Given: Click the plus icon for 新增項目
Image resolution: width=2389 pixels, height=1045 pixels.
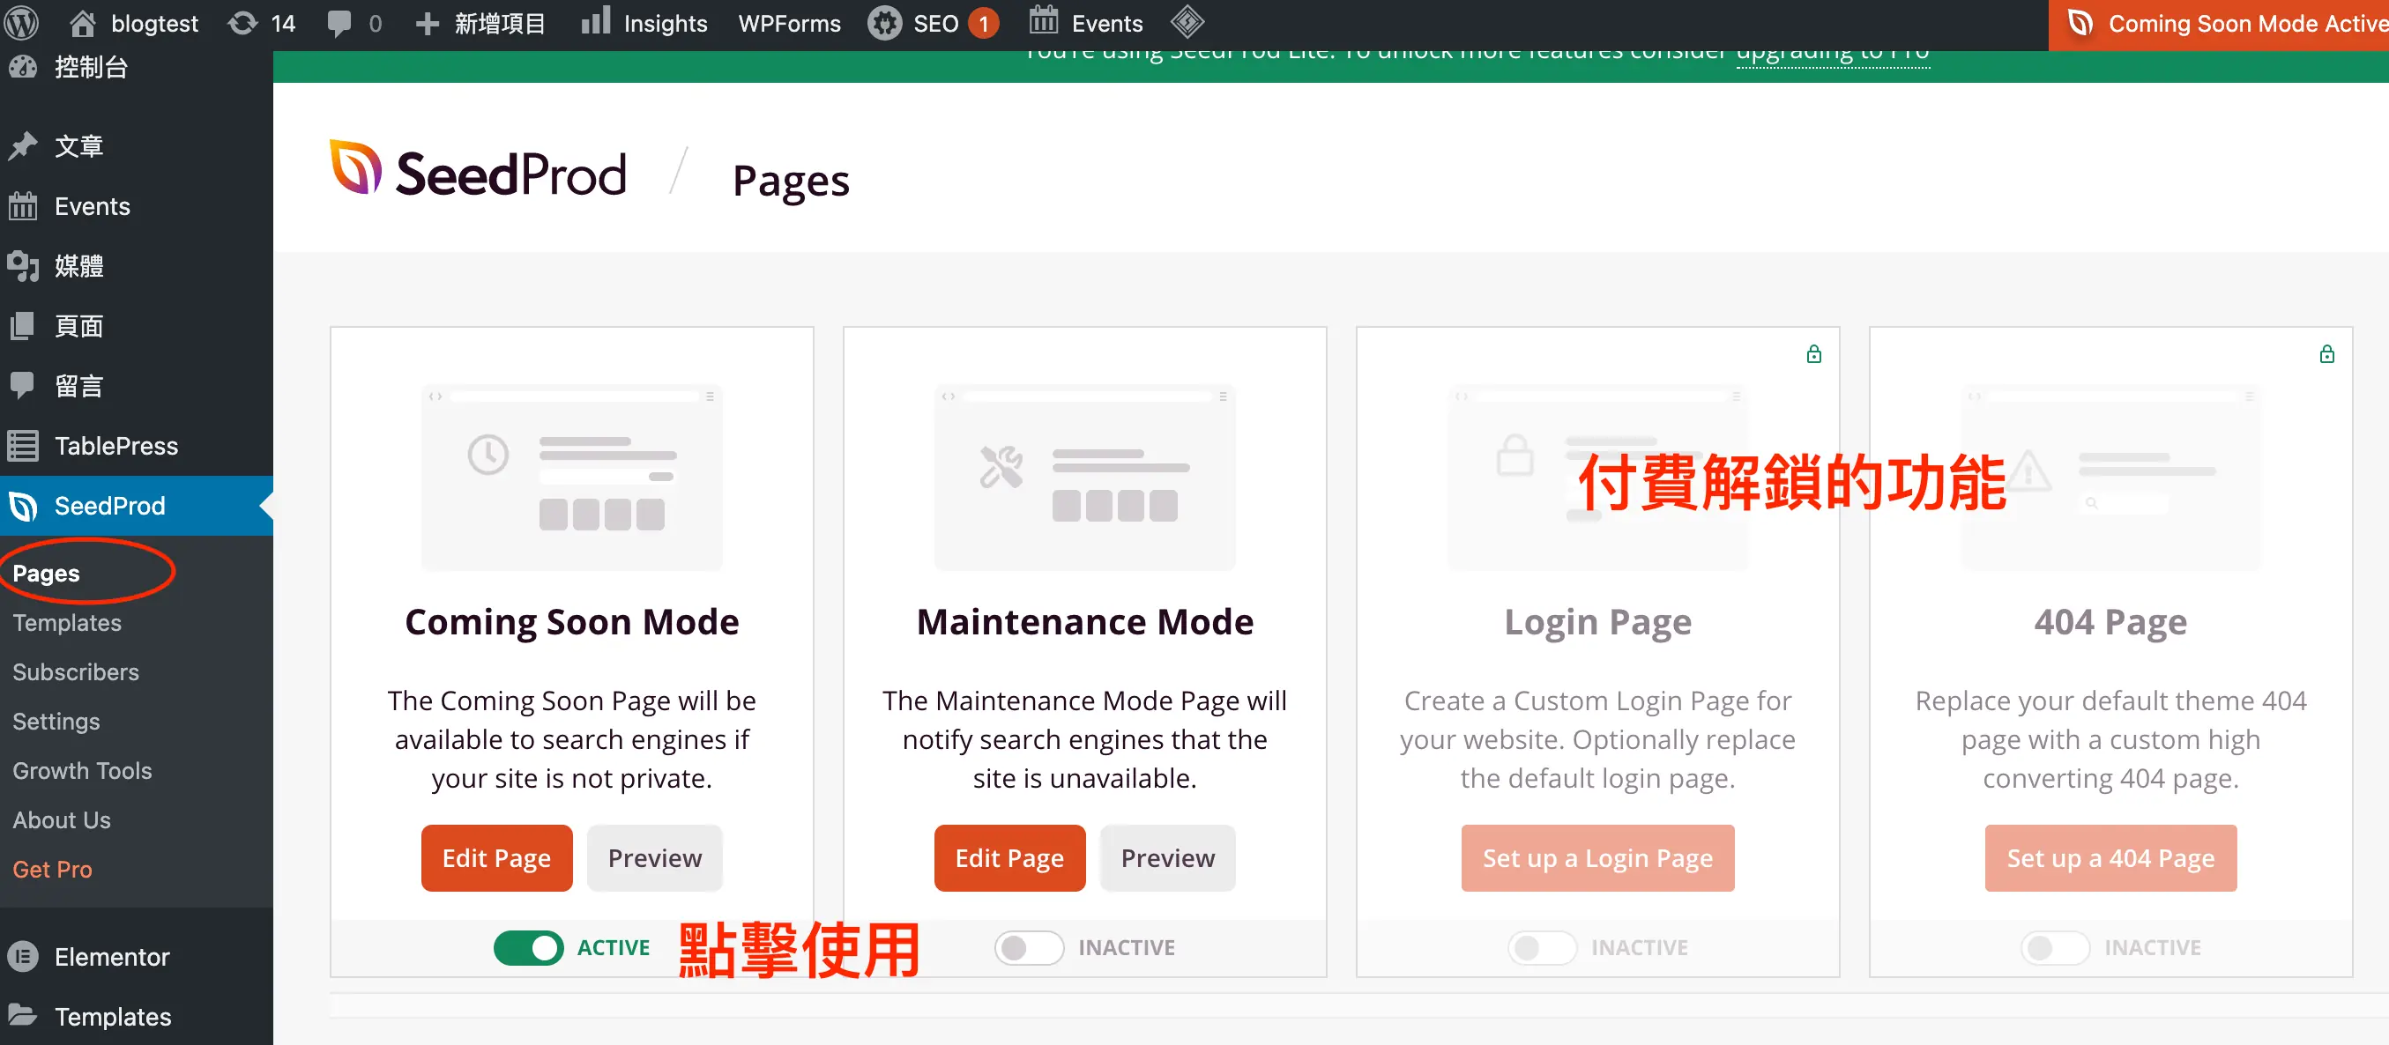Looking at the screenshot, I should [427, 24].
